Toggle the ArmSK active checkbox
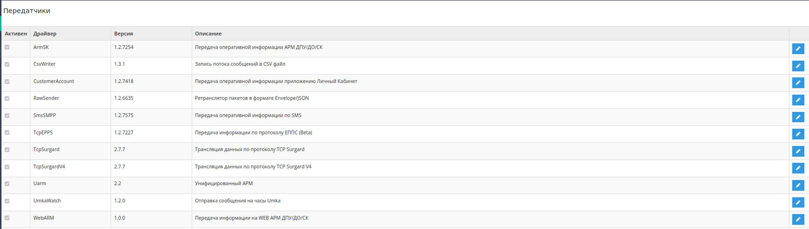This screenshot has height=229, width=809. pos(7,47)
